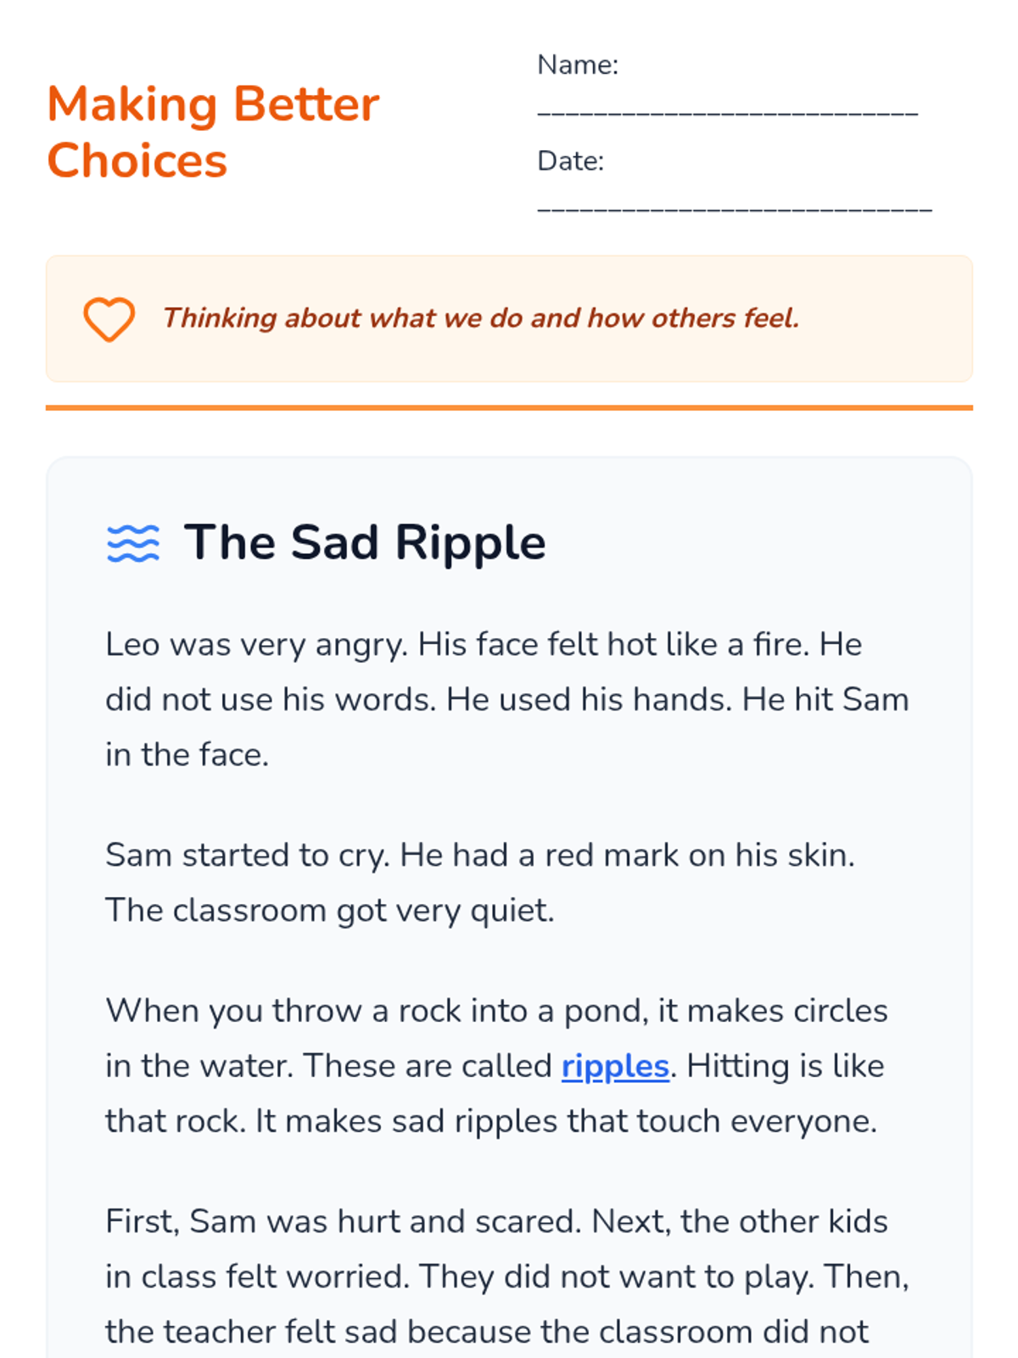Image resolution: width=1018 pixels, height=1358 pixels.
Task: Click the paragraph starting When you throw a rock
Action: (496, 1066)
